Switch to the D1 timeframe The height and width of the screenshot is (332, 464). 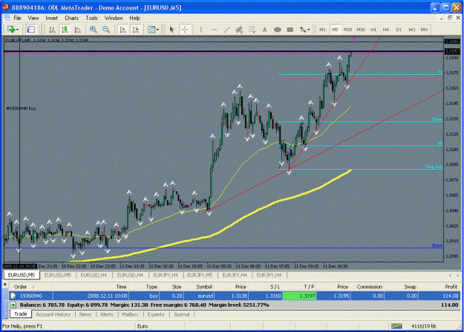coord(399,30)
